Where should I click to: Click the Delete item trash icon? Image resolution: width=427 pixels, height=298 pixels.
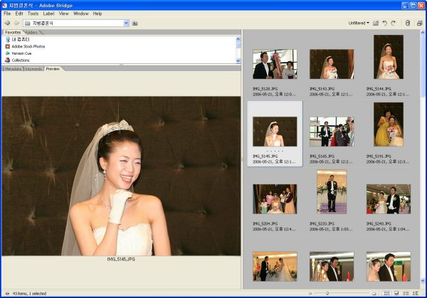pyautogui.click(x=408, y=23)
